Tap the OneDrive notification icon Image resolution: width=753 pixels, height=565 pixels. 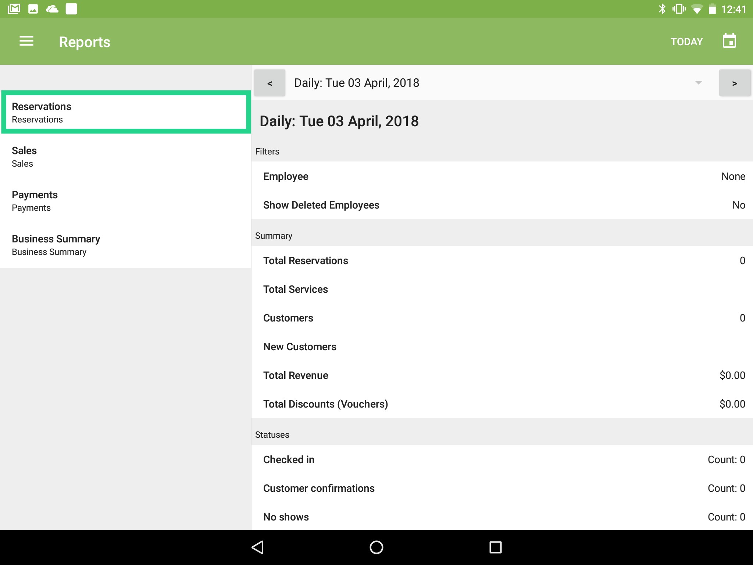tap(51, 8)
